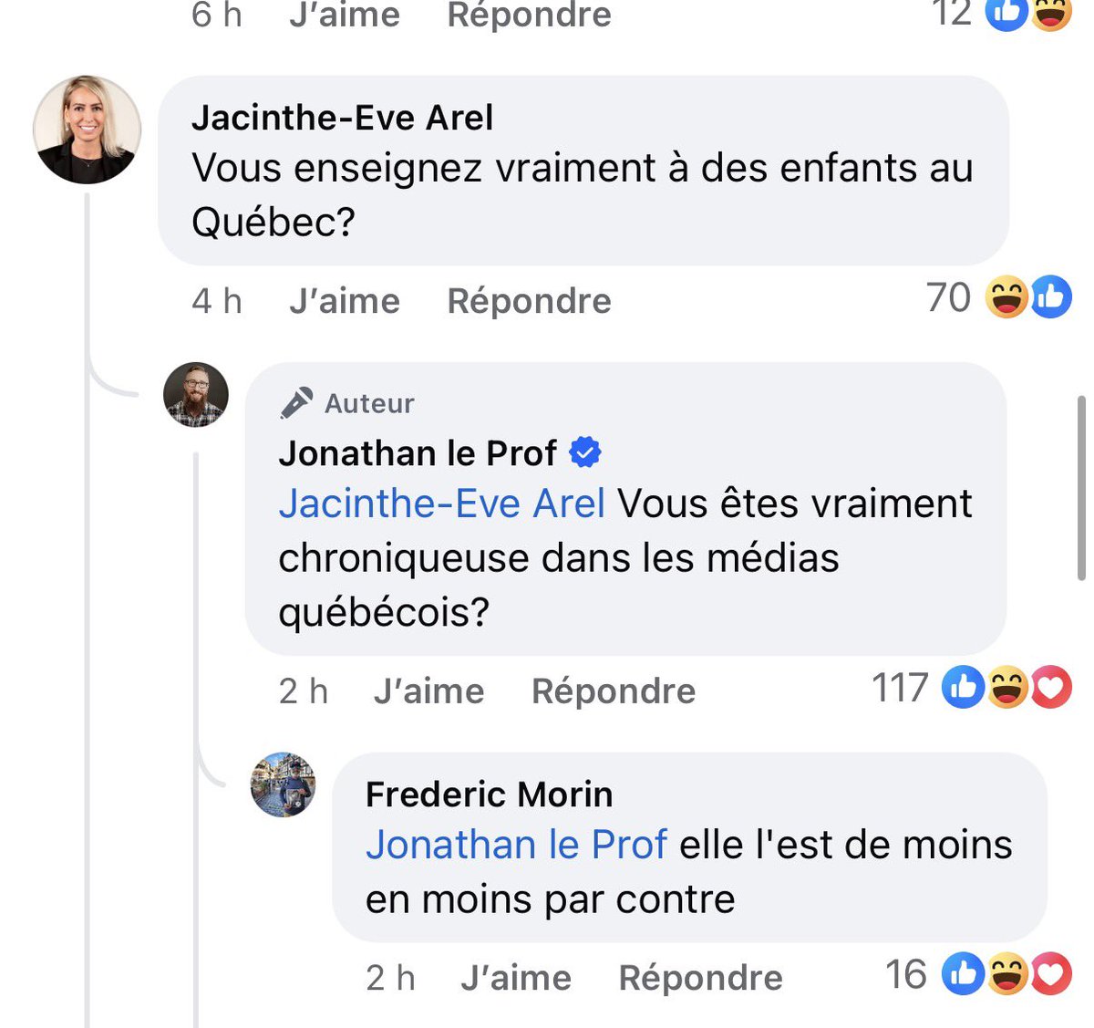Viewport: 1094px width, 1028px height.
Task: View the 70 reactions on Jacinthe-Eve's comment
Action: 948,298
